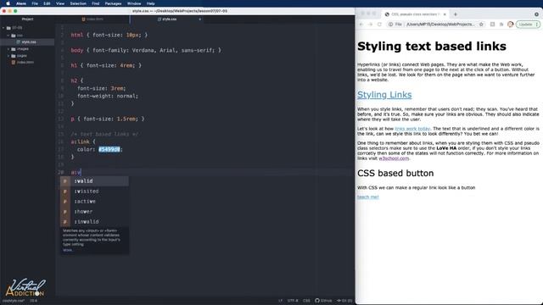
Task: Click the More link in autocomplete description
Action: pos(68,250)
